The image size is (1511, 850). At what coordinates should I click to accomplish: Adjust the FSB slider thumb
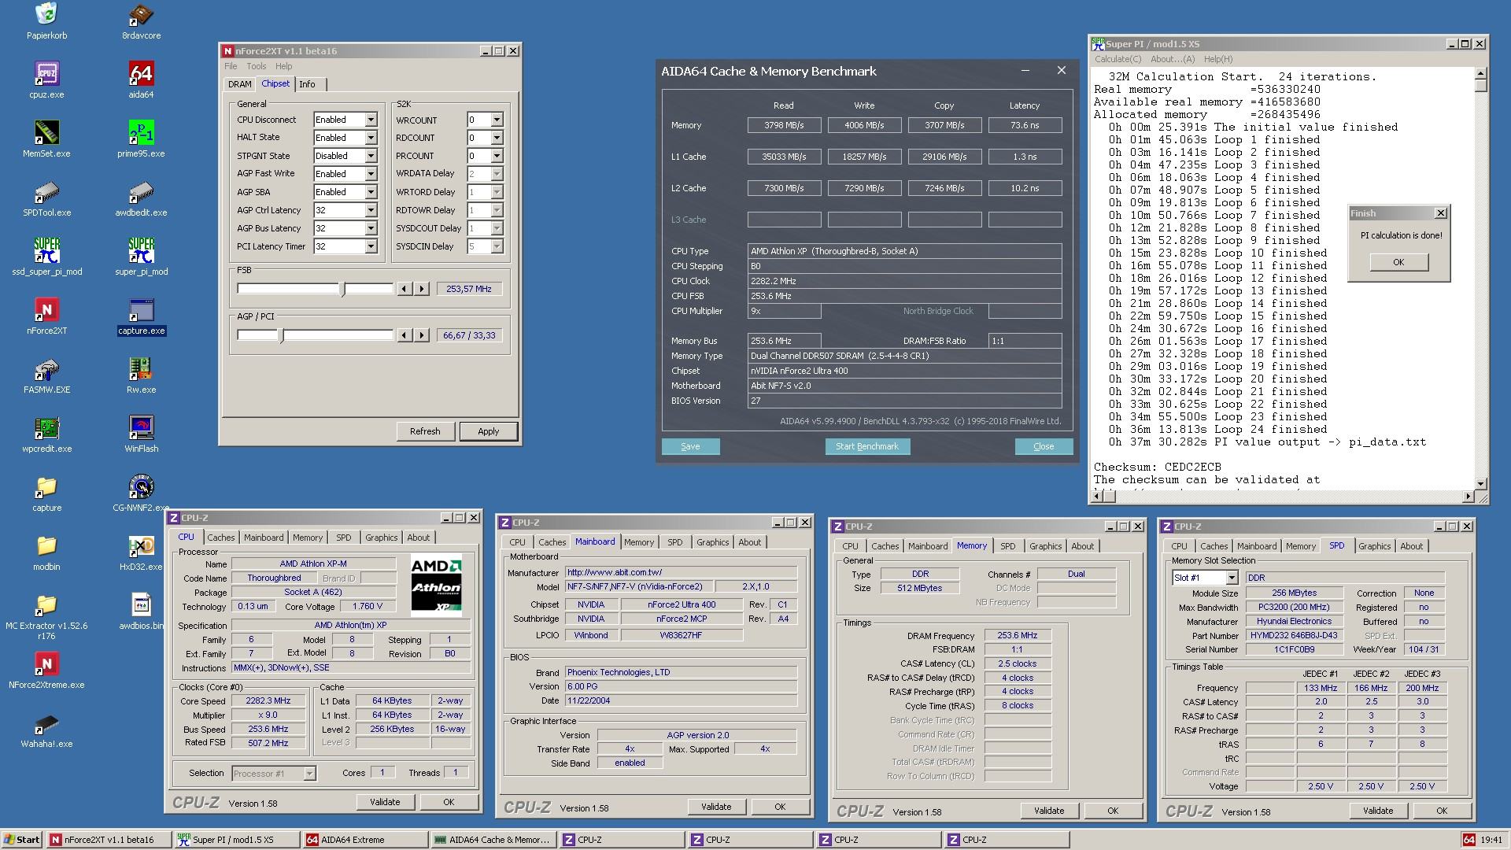342,289
